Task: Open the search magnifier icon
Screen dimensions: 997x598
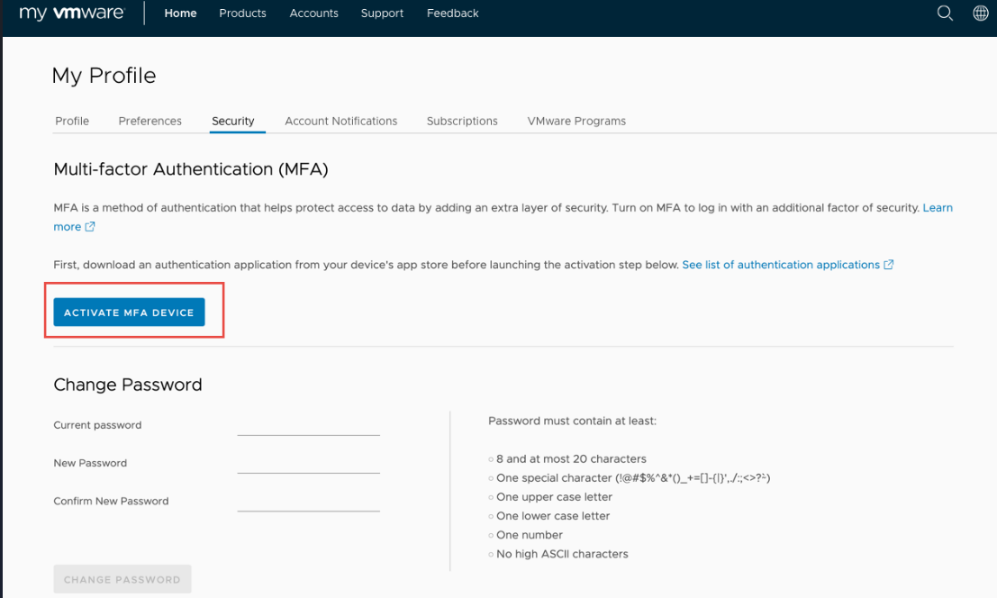Action: point(945,14)
